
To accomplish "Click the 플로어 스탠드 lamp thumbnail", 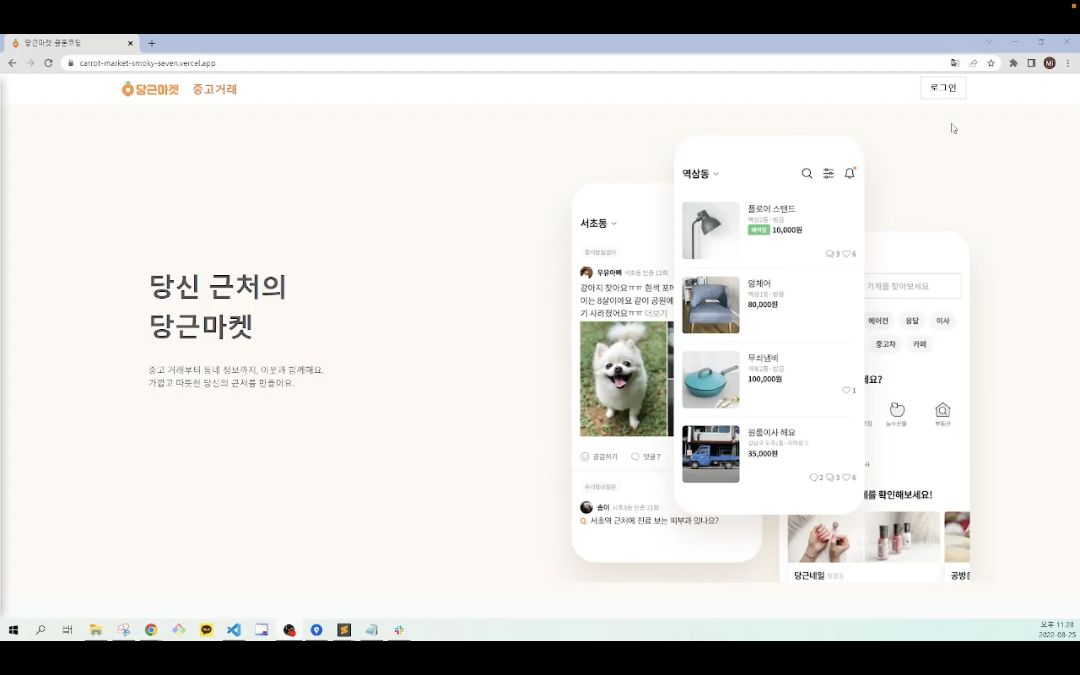I will pos(711,230).
